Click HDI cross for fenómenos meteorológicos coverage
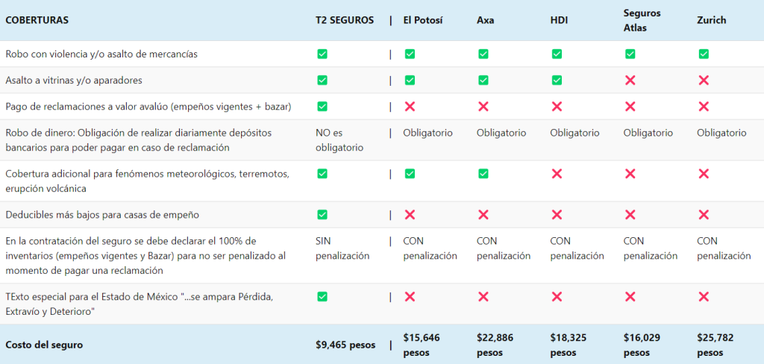 click(557, 173)
